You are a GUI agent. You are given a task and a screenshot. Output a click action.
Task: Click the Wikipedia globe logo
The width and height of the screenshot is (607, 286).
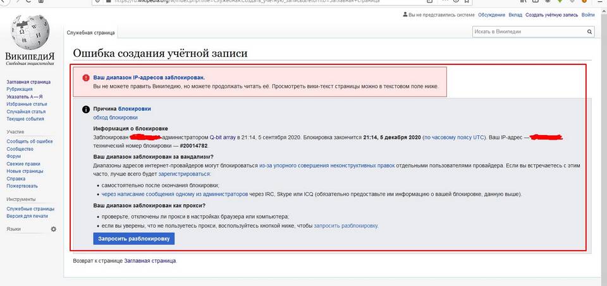click(30, 32)
